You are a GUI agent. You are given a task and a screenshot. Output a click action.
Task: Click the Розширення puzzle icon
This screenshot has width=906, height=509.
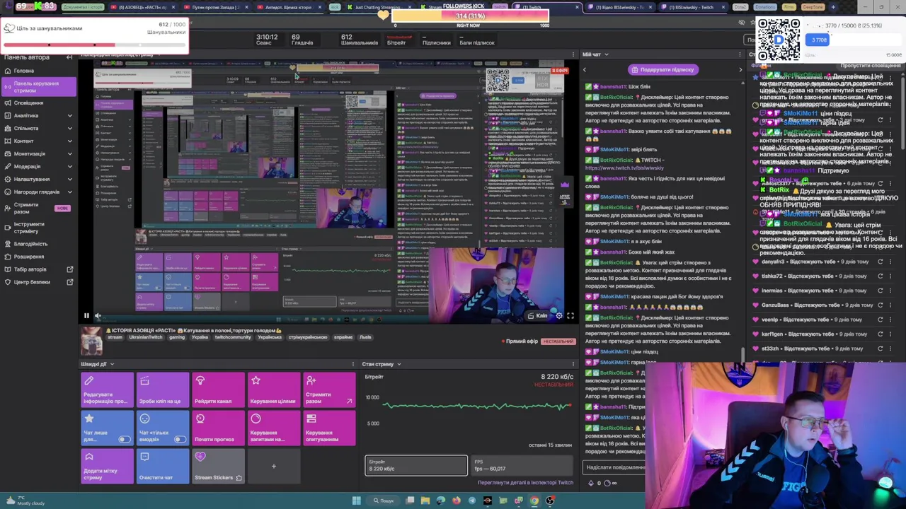(7, 257)
